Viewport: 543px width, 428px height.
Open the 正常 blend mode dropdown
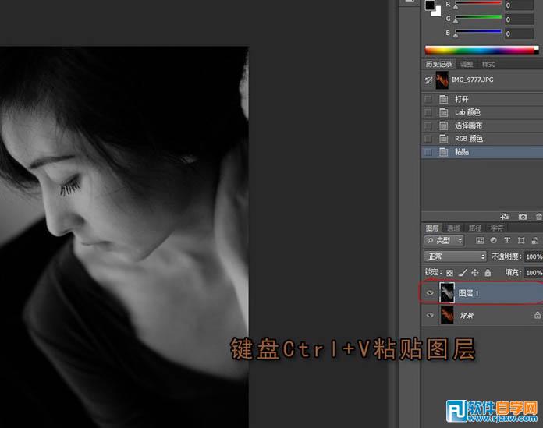click(x=456, y=256)
